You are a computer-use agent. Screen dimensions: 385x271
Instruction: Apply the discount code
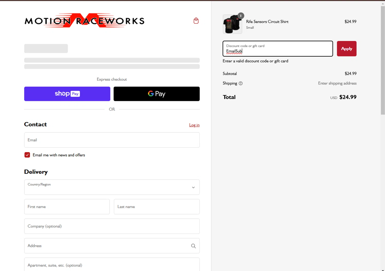tap(346, 49)
